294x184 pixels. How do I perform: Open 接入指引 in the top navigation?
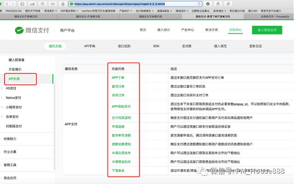pyautogui.click(x=164, y=30)
